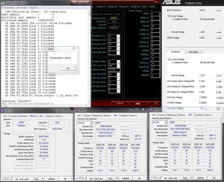Open the Caches tab in CPU-Z Memory window
This screenshot has width=224, height=182.
click(x=13, y=116)
